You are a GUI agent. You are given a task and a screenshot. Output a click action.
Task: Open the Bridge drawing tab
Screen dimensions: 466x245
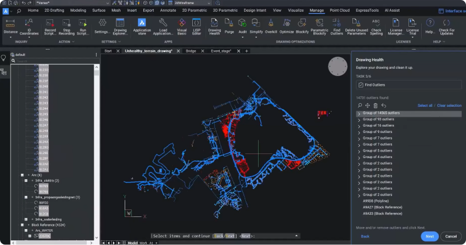point(190,51)
